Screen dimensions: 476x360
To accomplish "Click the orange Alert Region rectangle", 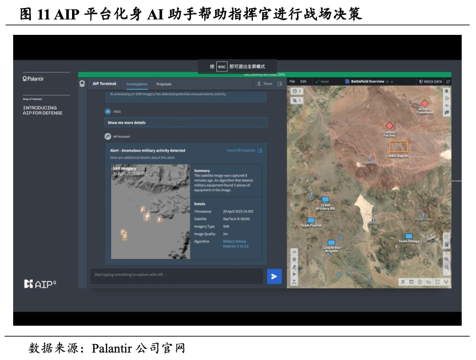I will tap(398, 147).
